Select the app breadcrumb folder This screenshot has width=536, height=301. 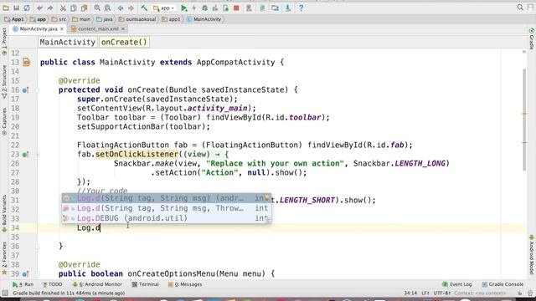tap(38, 19)
